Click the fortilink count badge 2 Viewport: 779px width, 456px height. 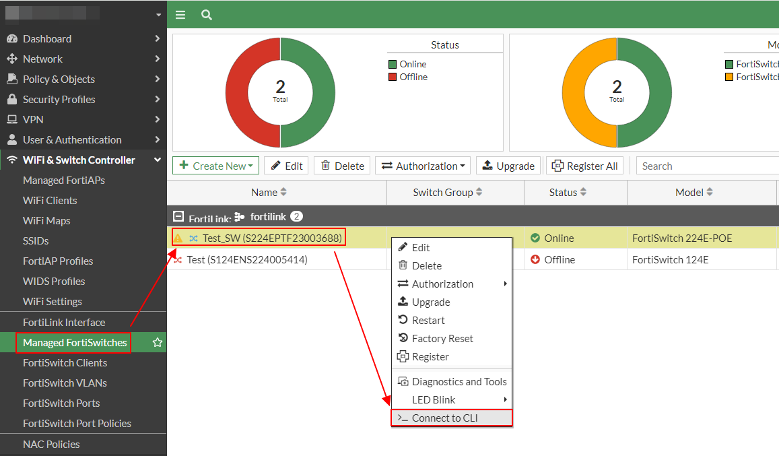pos(297,216)
